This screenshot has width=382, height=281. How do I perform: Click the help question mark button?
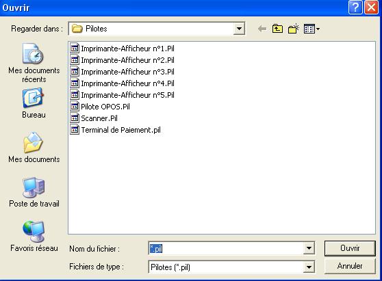tap(355, 8)
